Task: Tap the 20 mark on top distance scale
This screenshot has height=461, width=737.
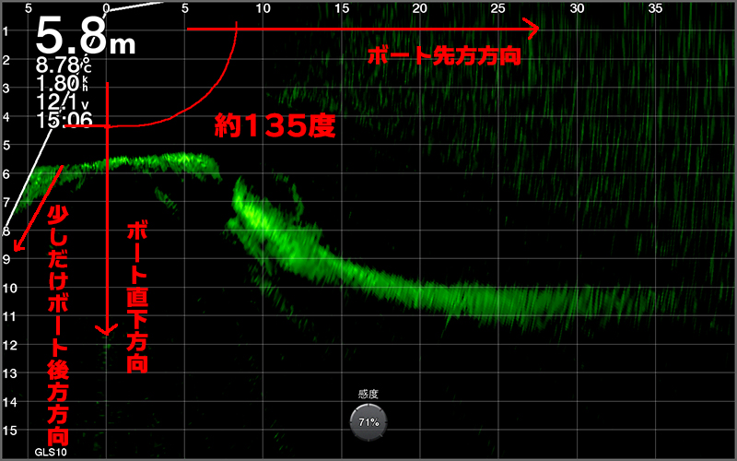Action: pos(420,9)
